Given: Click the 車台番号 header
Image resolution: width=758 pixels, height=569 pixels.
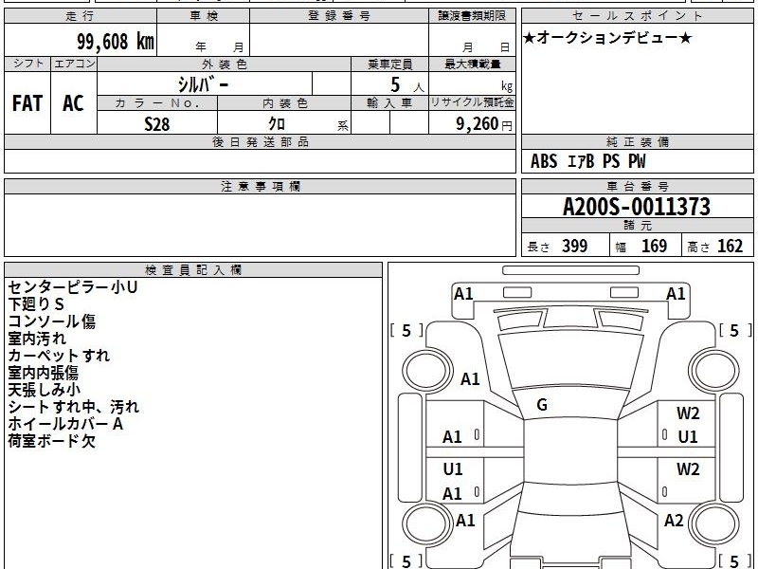Looking at the screenshot, I should click(x=637, y=186).
